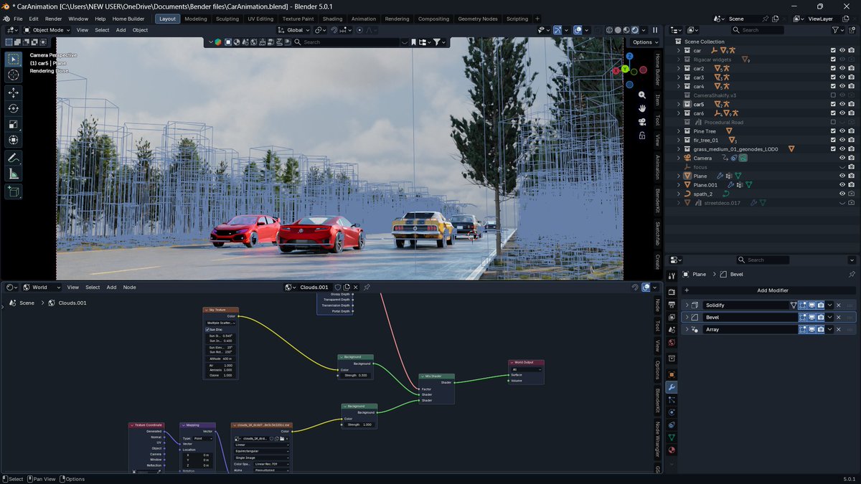This screenshot has width=861, height=484.
Task: Expand the car2 collection in outliner
Action: point(679,68)
